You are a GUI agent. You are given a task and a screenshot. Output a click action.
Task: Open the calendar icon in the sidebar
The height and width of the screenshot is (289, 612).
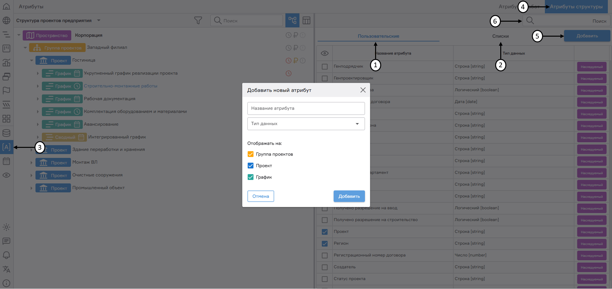(x=6, y=161)
